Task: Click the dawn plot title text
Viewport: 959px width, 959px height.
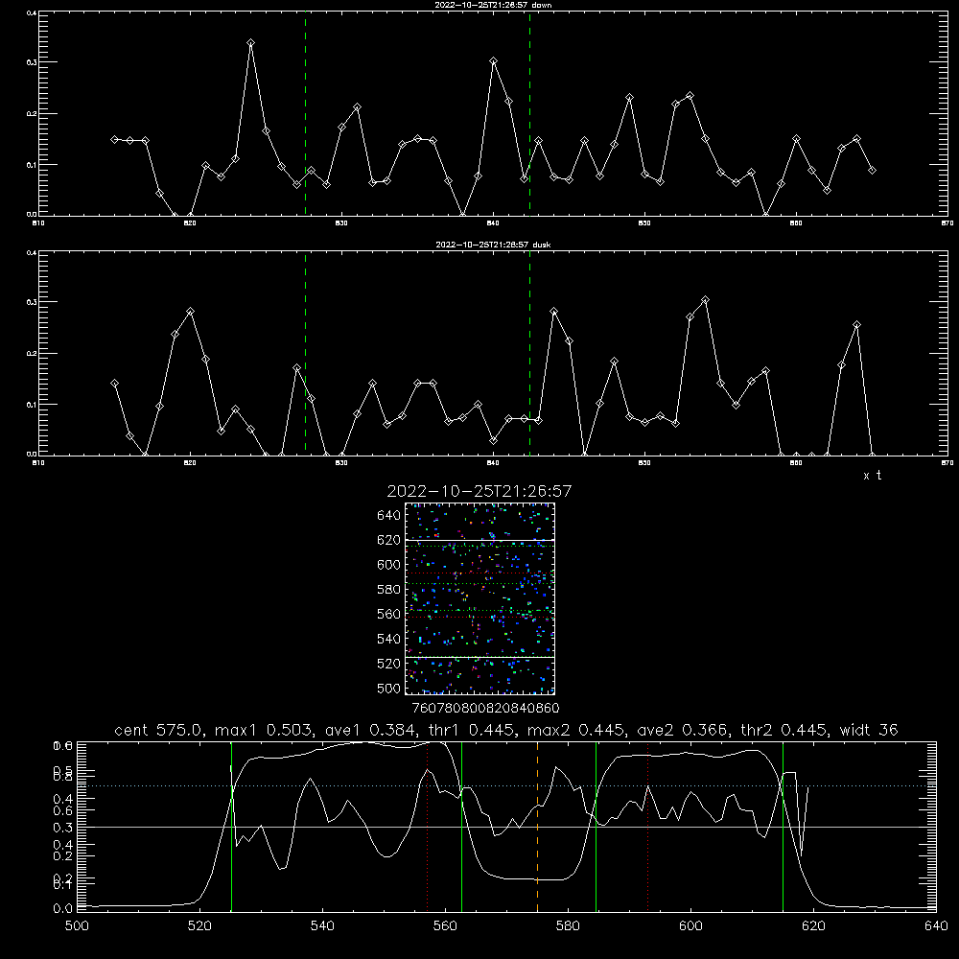Action: pyautogui.click(x=493, y=5)
